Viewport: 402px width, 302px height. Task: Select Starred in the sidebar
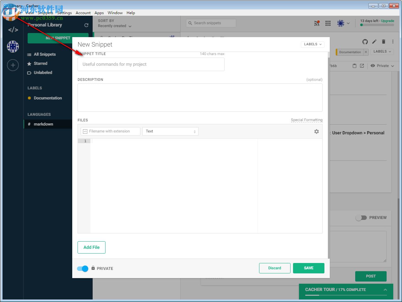click(x=41, y=64)
